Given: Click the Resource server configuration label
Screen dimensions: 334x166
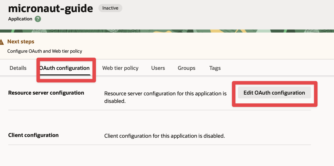Looking at the screenshot, I should pos(46,93).
